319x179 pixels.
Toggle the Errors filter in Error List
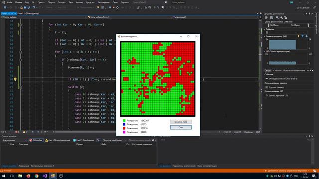(36, 140)
